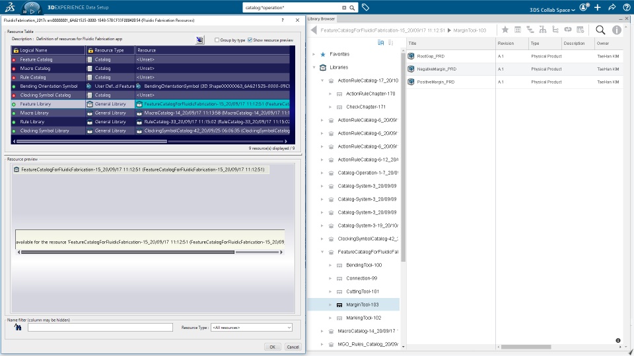
Task: Expand ClockingSymbolCatalog-42 library
Action: pyautogui.click(x=322, y=239)
